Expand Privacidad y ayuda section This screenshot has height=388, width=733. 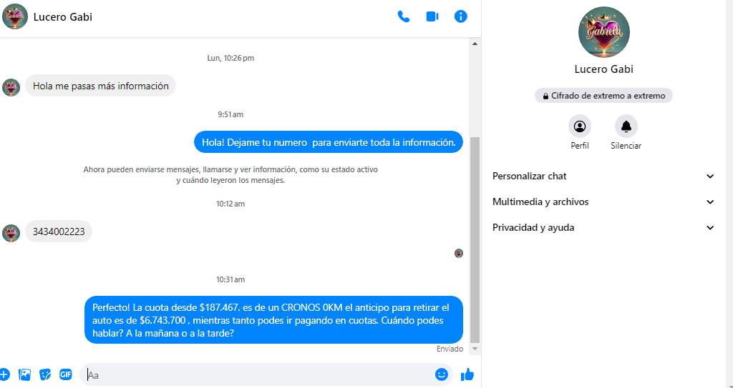603,227
